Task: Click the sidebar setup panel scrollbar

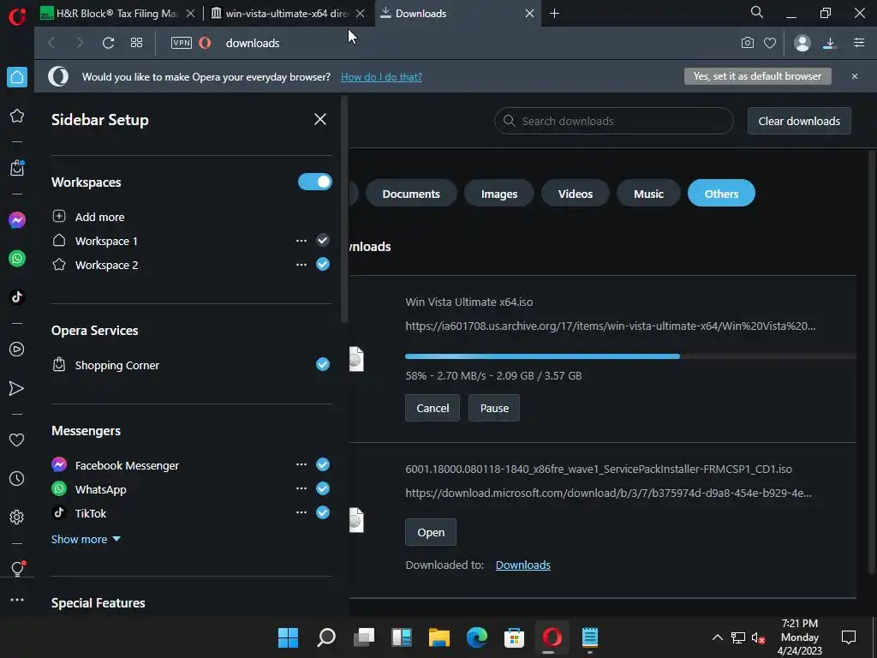Action: point(344,210)
